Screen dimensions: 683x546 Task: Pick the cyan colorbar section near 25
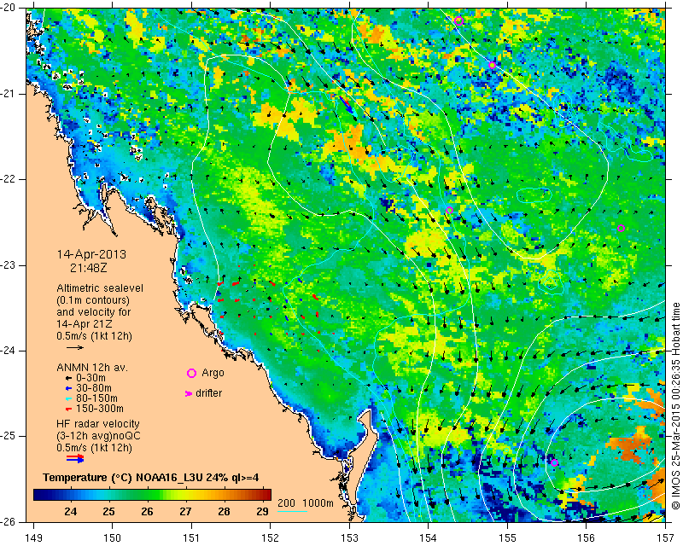pyautogui.click(x=108, y=495)
